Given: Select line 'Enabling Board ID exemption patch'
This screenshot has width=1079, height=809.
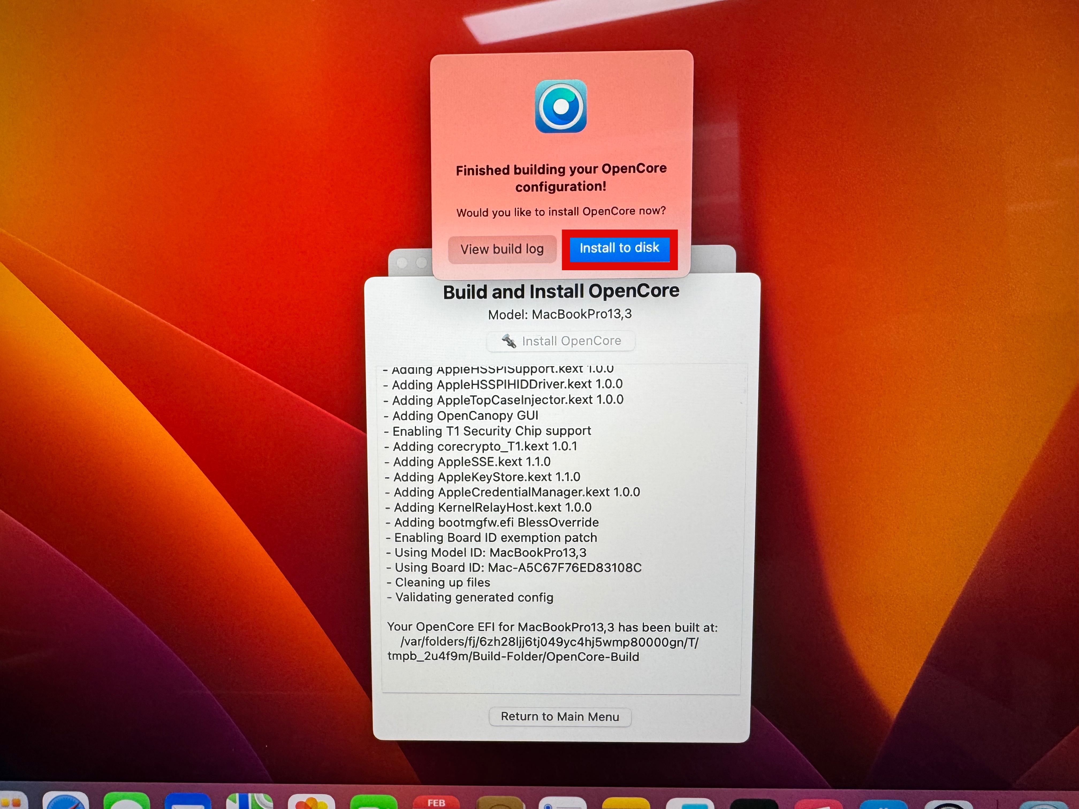Looking at the screenshot, I should [492, 537].
